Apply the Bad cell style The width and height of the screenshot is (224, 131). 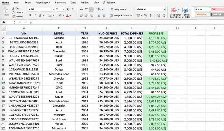pyautogui.click(x=218, y=9)
